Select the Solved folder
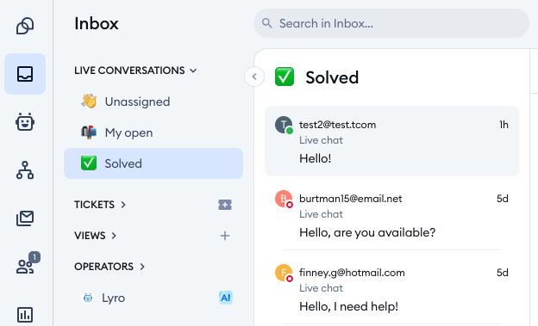538x326 pixels. coord(153,163)
